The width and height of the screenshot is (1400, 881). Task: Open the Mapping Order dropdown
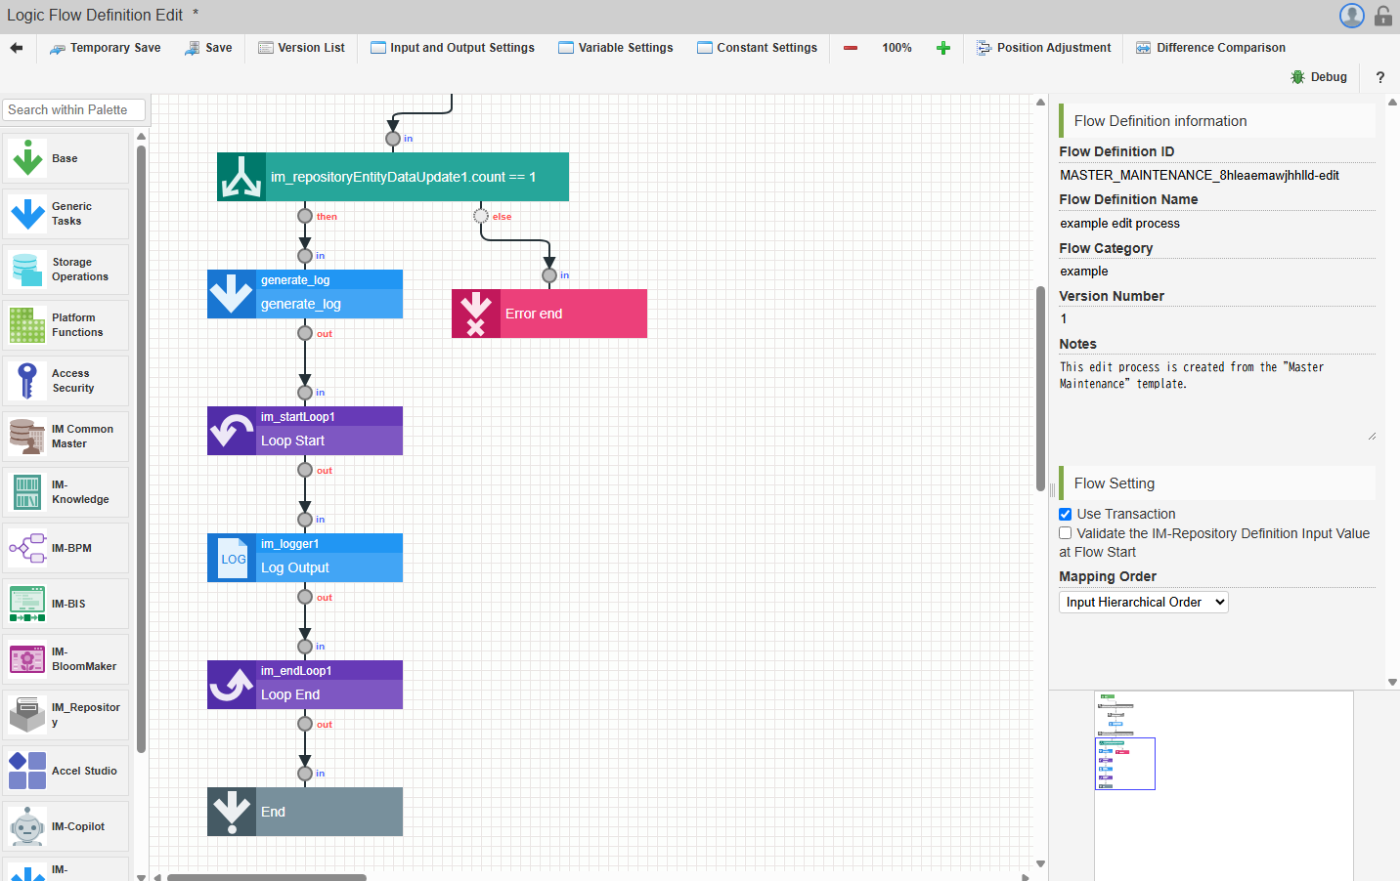pos(1144,603)
